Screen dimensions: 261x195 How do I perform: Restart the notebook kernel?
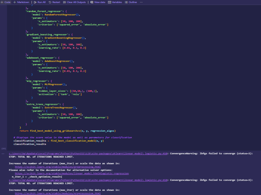[54, 2]
